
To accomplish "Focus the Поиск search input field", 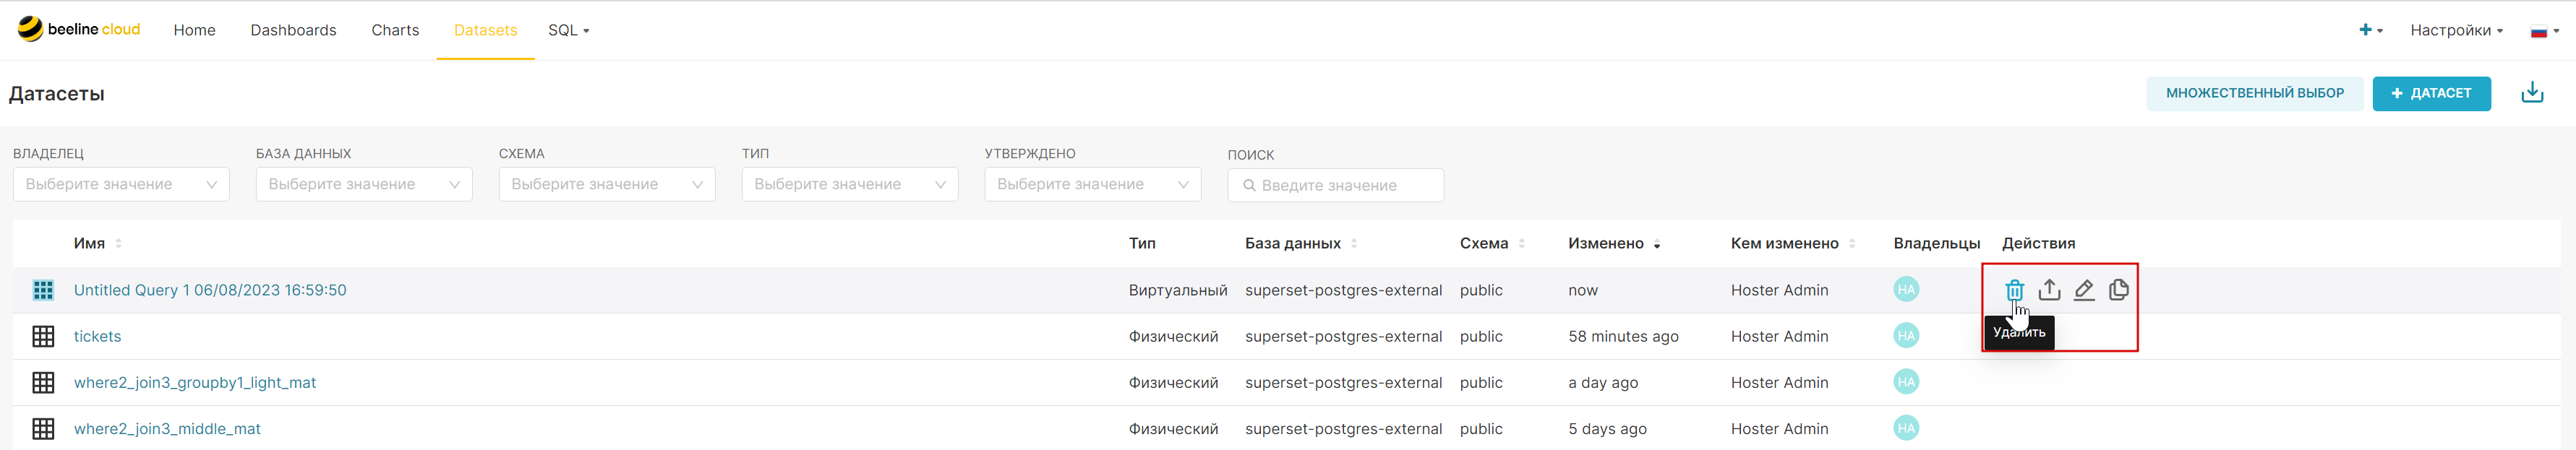I will (x=1335, y=185).
